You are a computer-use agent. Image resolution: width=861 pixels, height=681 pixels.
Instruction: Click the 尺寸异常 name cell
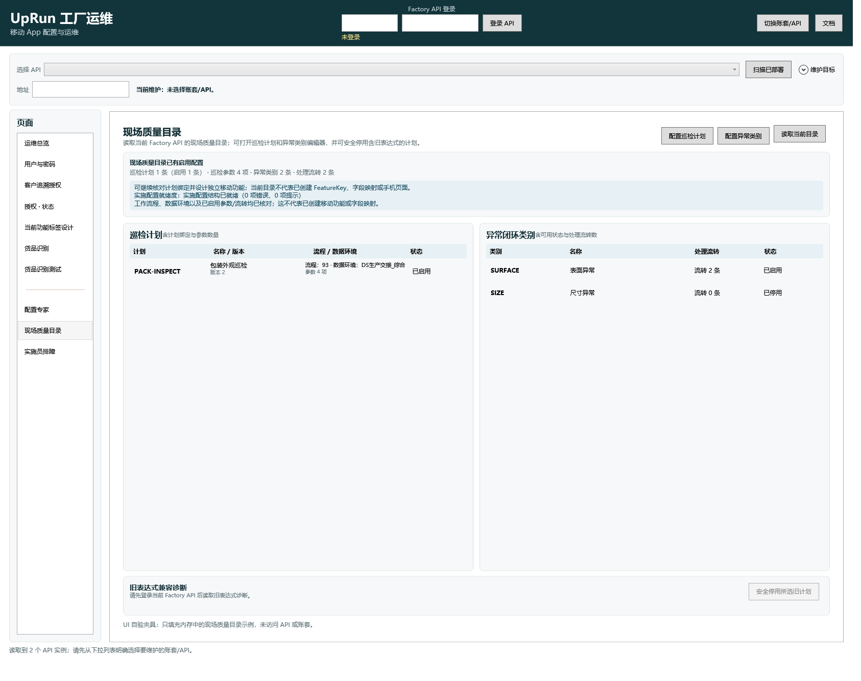[582, 293]
